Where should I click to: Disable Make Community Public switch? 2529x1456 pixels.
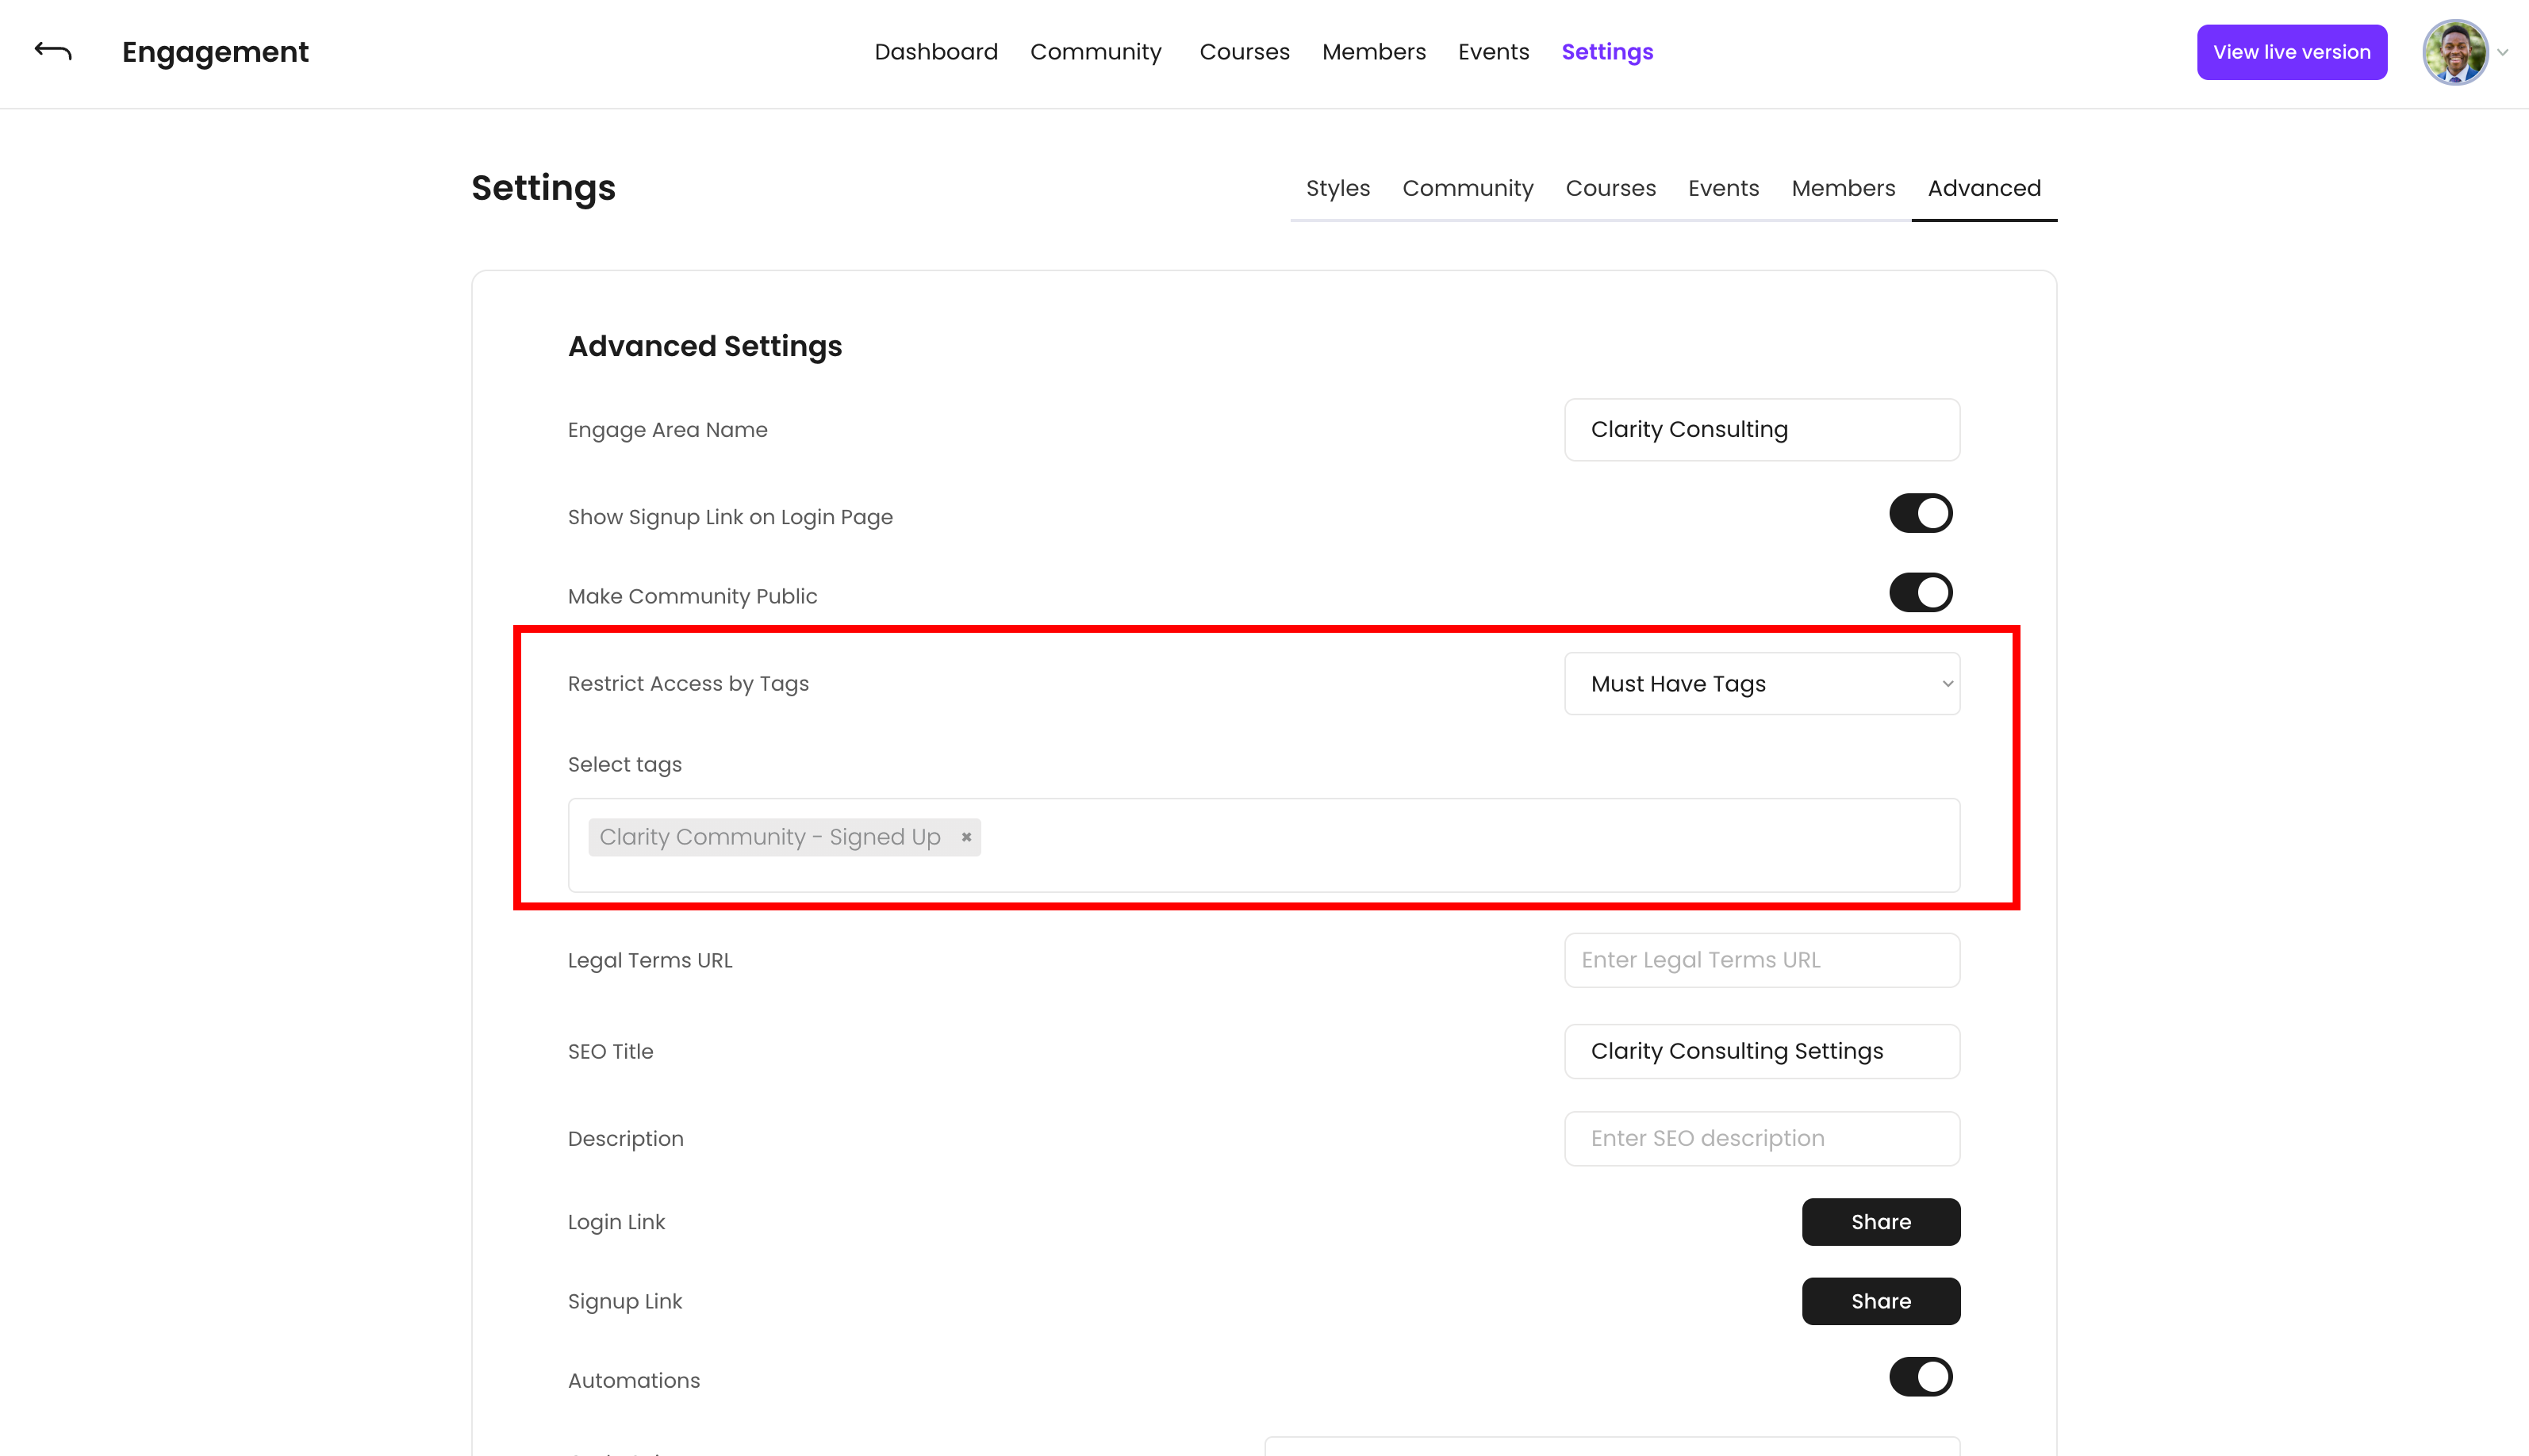click(1920, 593)
